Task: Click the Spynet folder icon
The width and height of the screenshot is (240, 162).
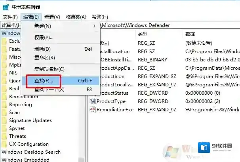Action: (x=4, y=128)
